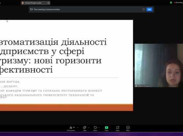
Task: Click the info icon beside OK
Action: pyautogui.click(x=144, y=10)
